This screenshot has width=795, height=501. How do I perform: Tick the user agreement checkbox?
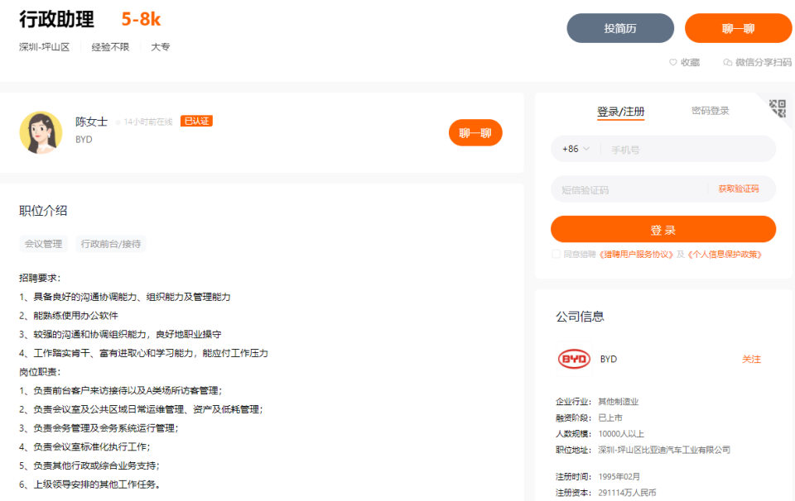[556, 254]
